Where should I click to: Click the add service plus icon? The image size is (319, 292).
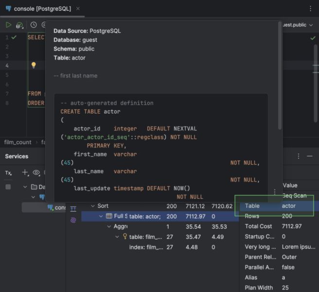[25, 172]
